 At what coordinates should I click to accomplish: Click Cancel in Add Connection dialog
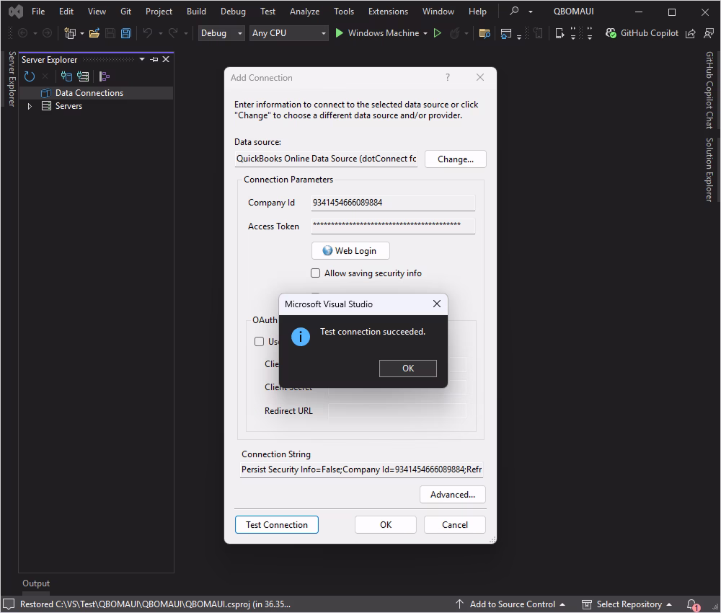454,525
